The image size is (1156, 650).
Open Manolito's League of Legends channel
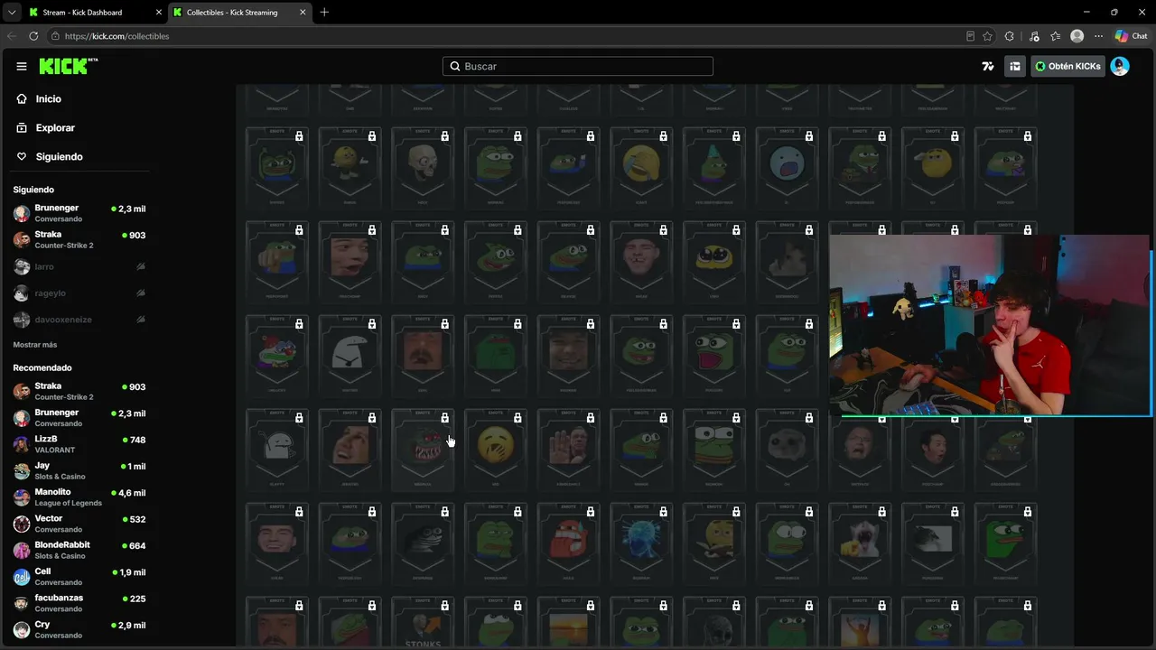tap(79, 497)
